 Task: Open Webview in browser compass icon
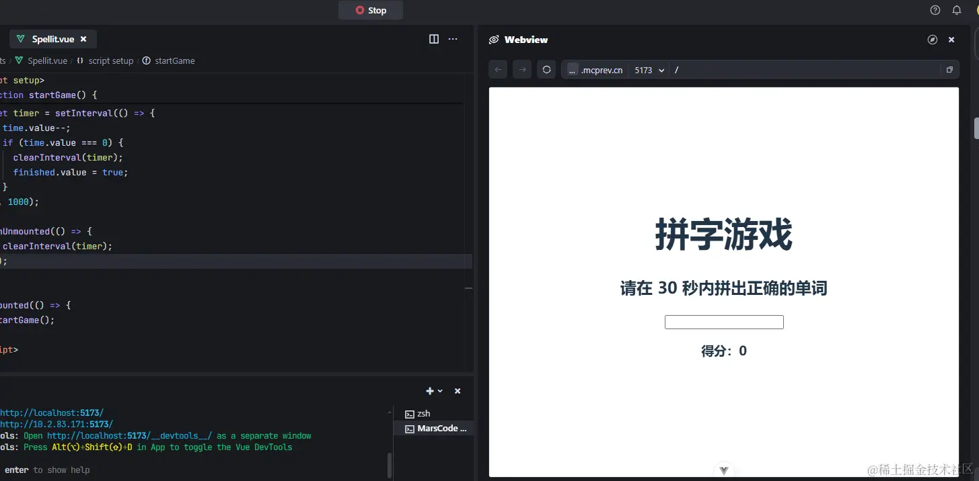coord(933,40)
